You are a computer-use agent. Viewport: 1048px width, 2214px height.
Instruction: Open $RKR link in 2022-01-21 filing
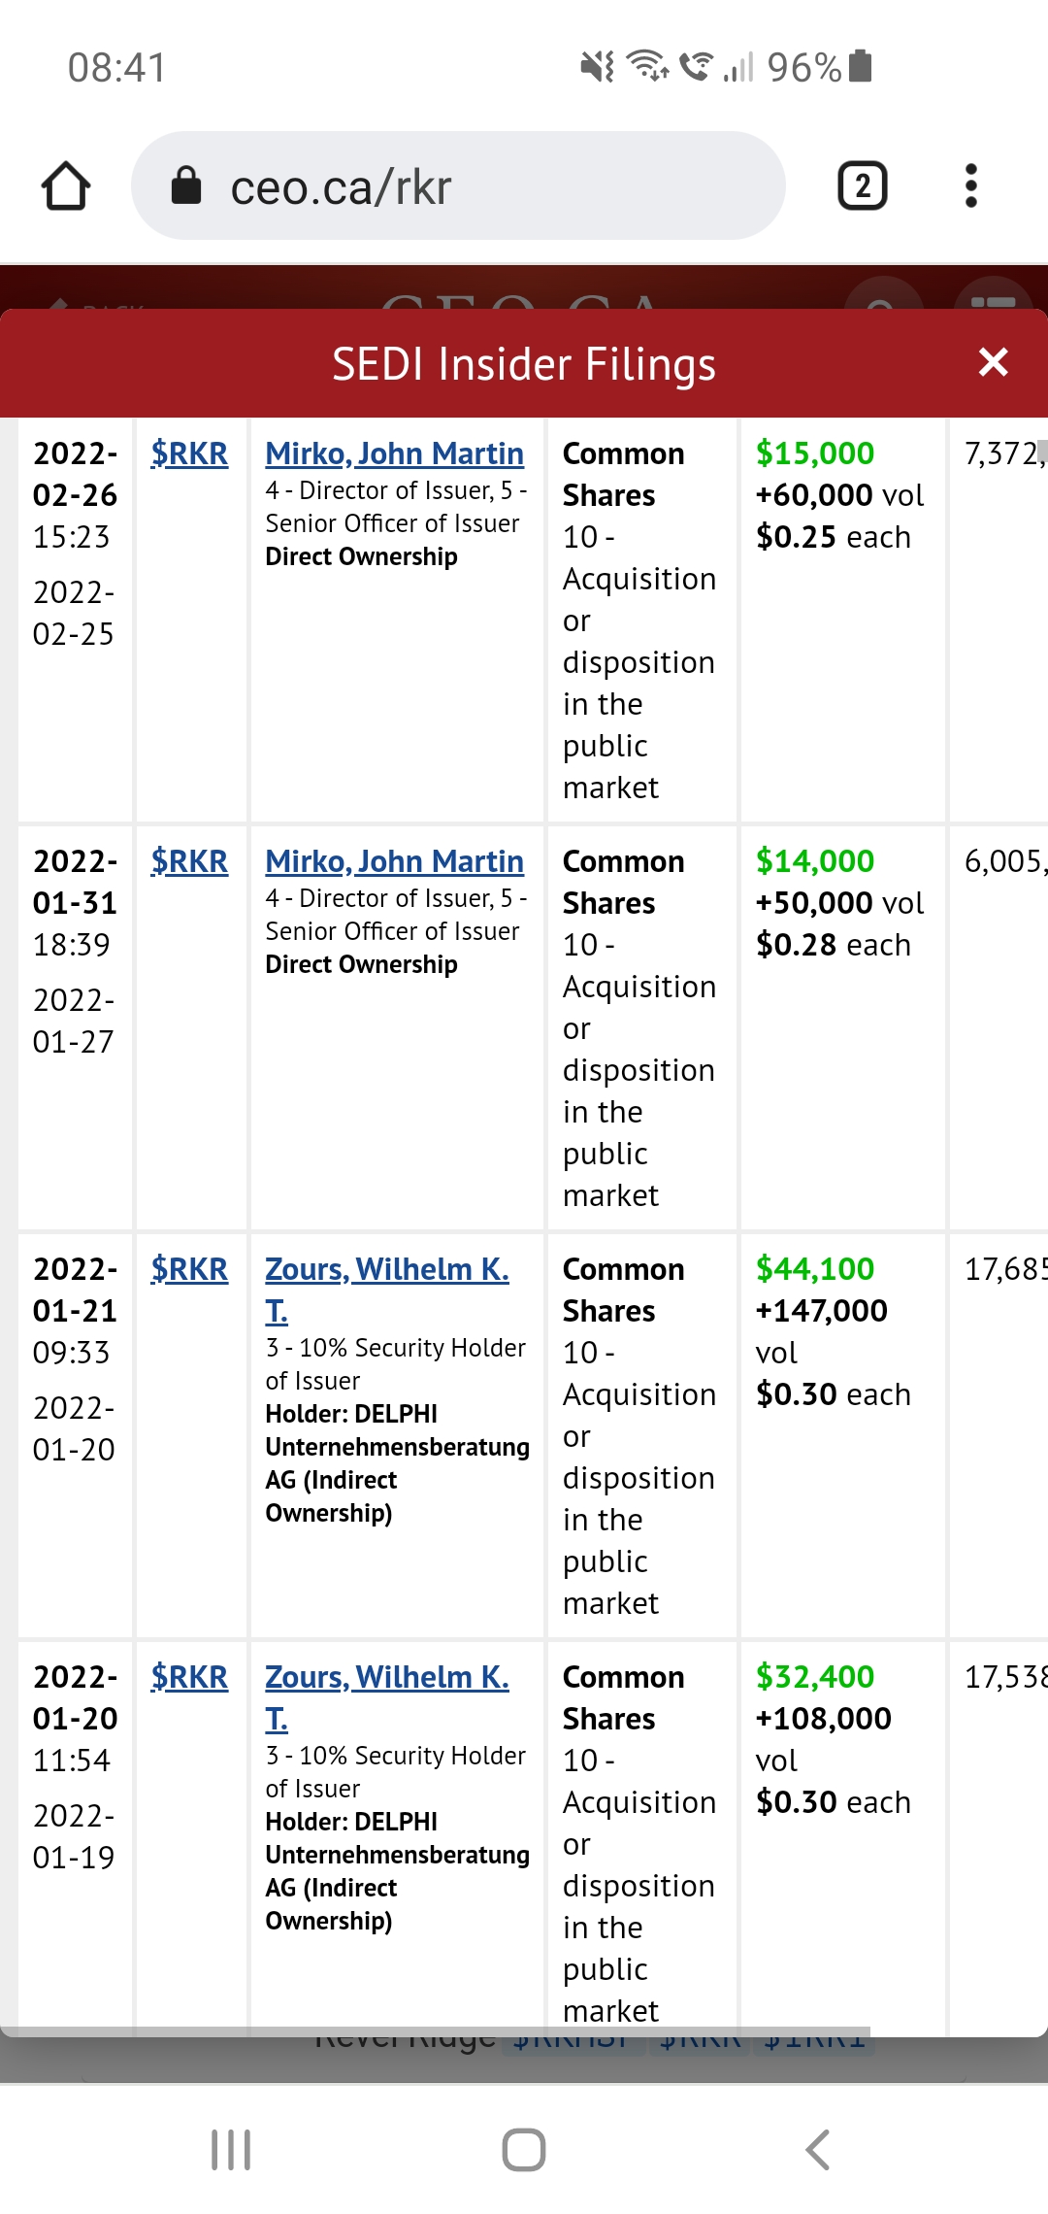(x=189, y=1269)
